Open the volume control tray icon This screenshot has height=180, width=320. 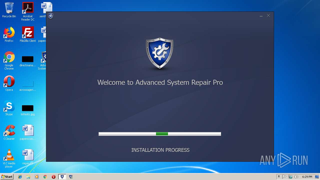(x=296, y=177)
